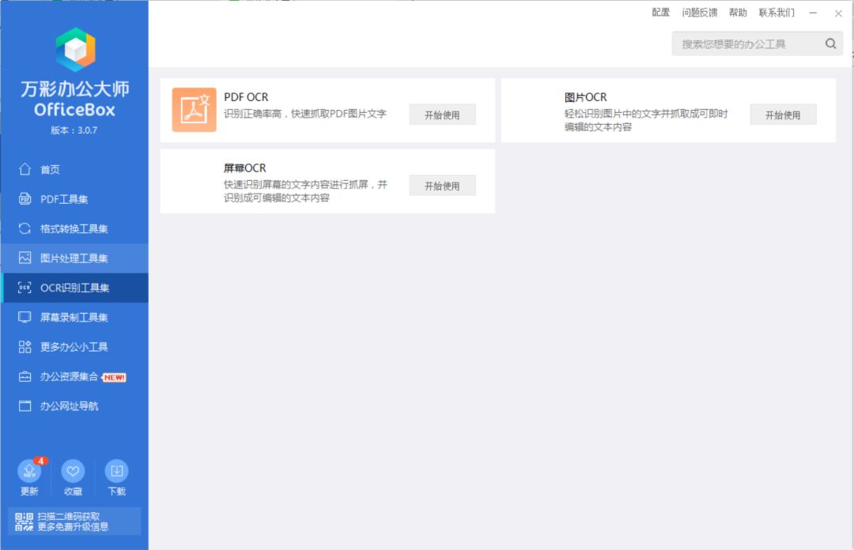
Task: Select the 首页 home icon in sidebar
Action: click(26, 169)
